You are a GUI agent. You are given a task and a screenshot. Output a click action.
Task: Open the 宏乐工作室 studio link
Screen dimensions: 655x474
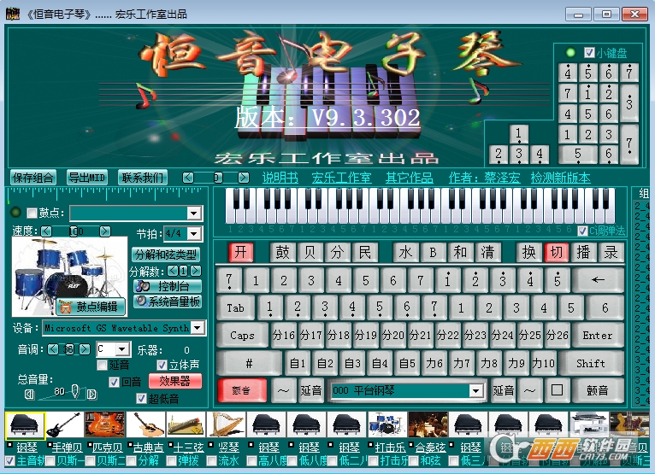click(x=341, y=178)
